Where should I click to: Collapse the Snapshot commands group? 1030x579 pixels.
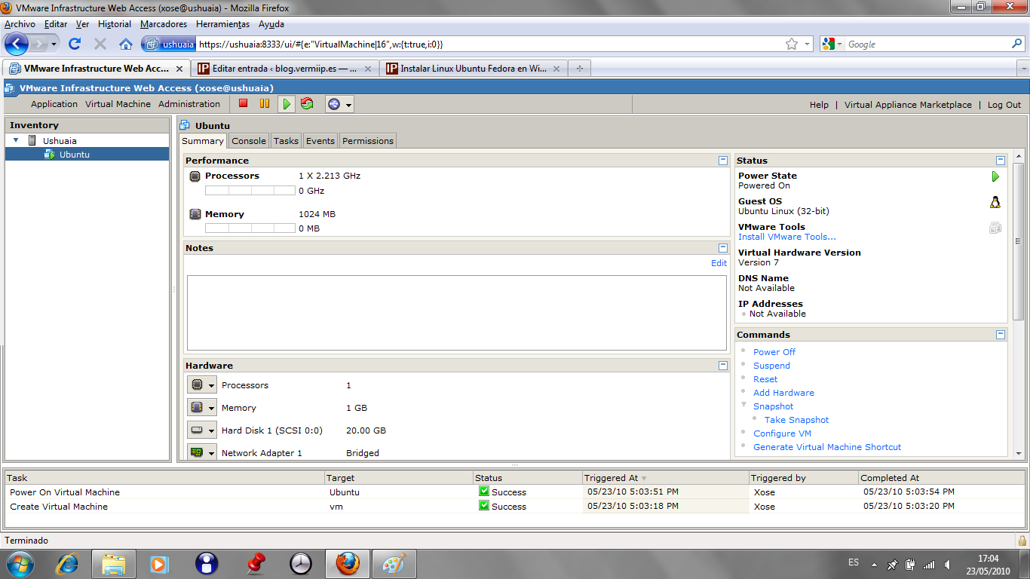click(743, 406)
